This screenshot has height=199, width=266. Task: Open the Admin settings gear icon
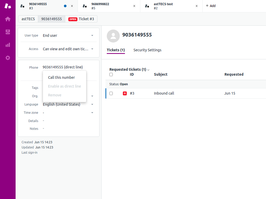pos(8,58)
